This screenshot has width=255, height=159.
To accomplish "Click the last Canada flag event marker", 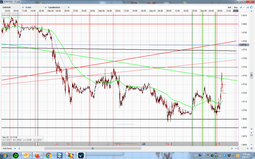I will coord(218,144).
